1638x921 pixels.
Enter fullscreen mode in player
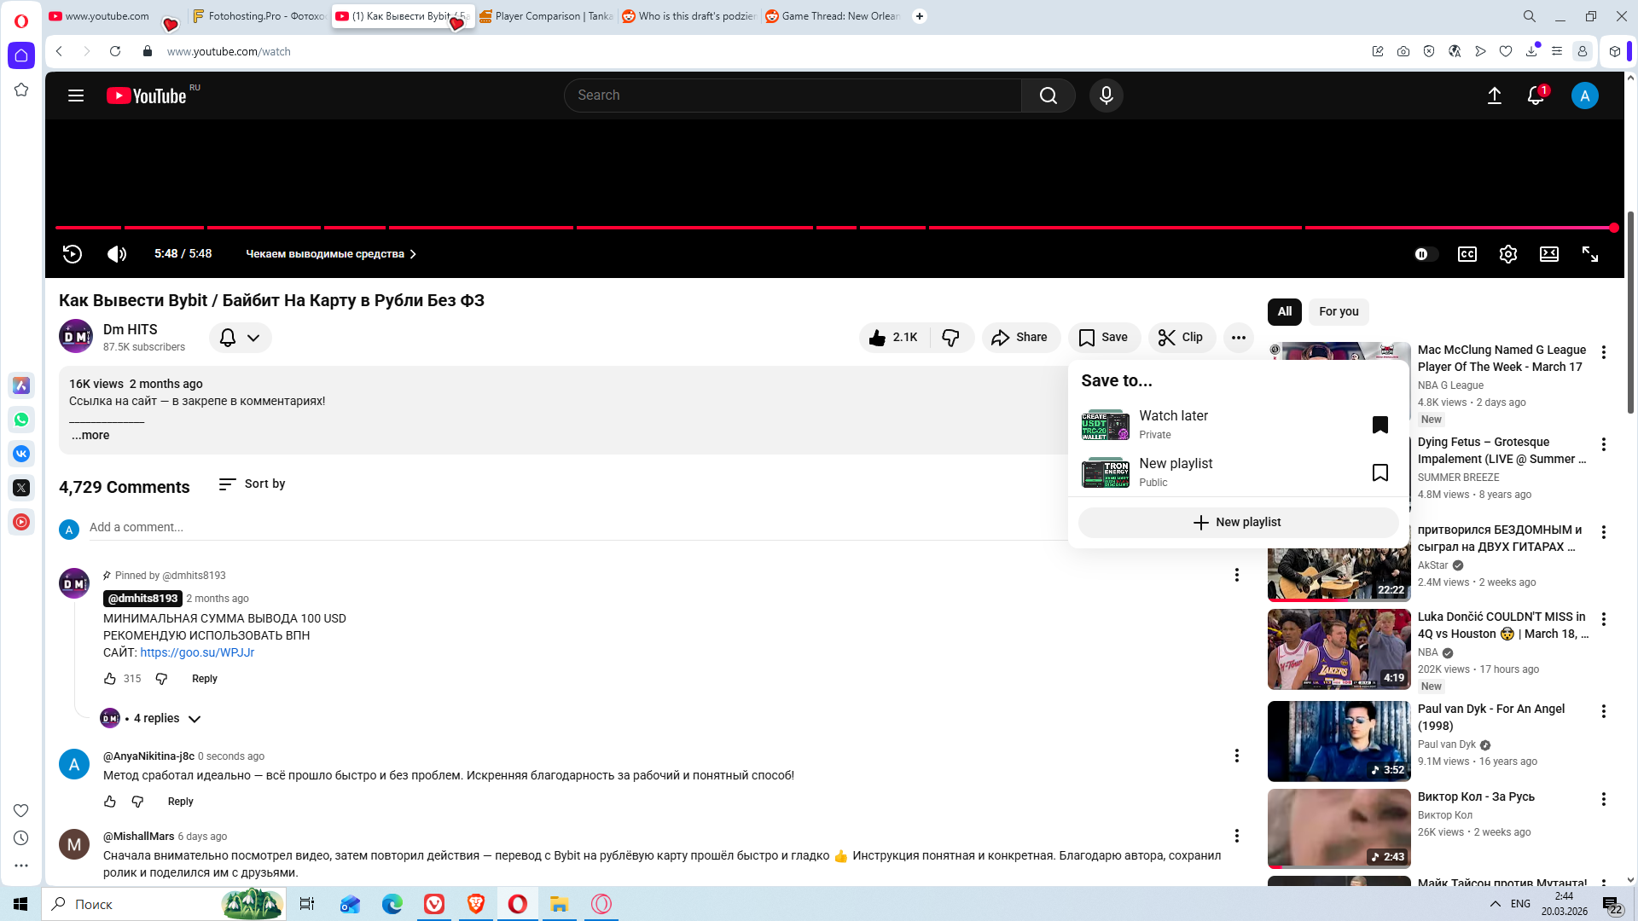click(1589, 254)
